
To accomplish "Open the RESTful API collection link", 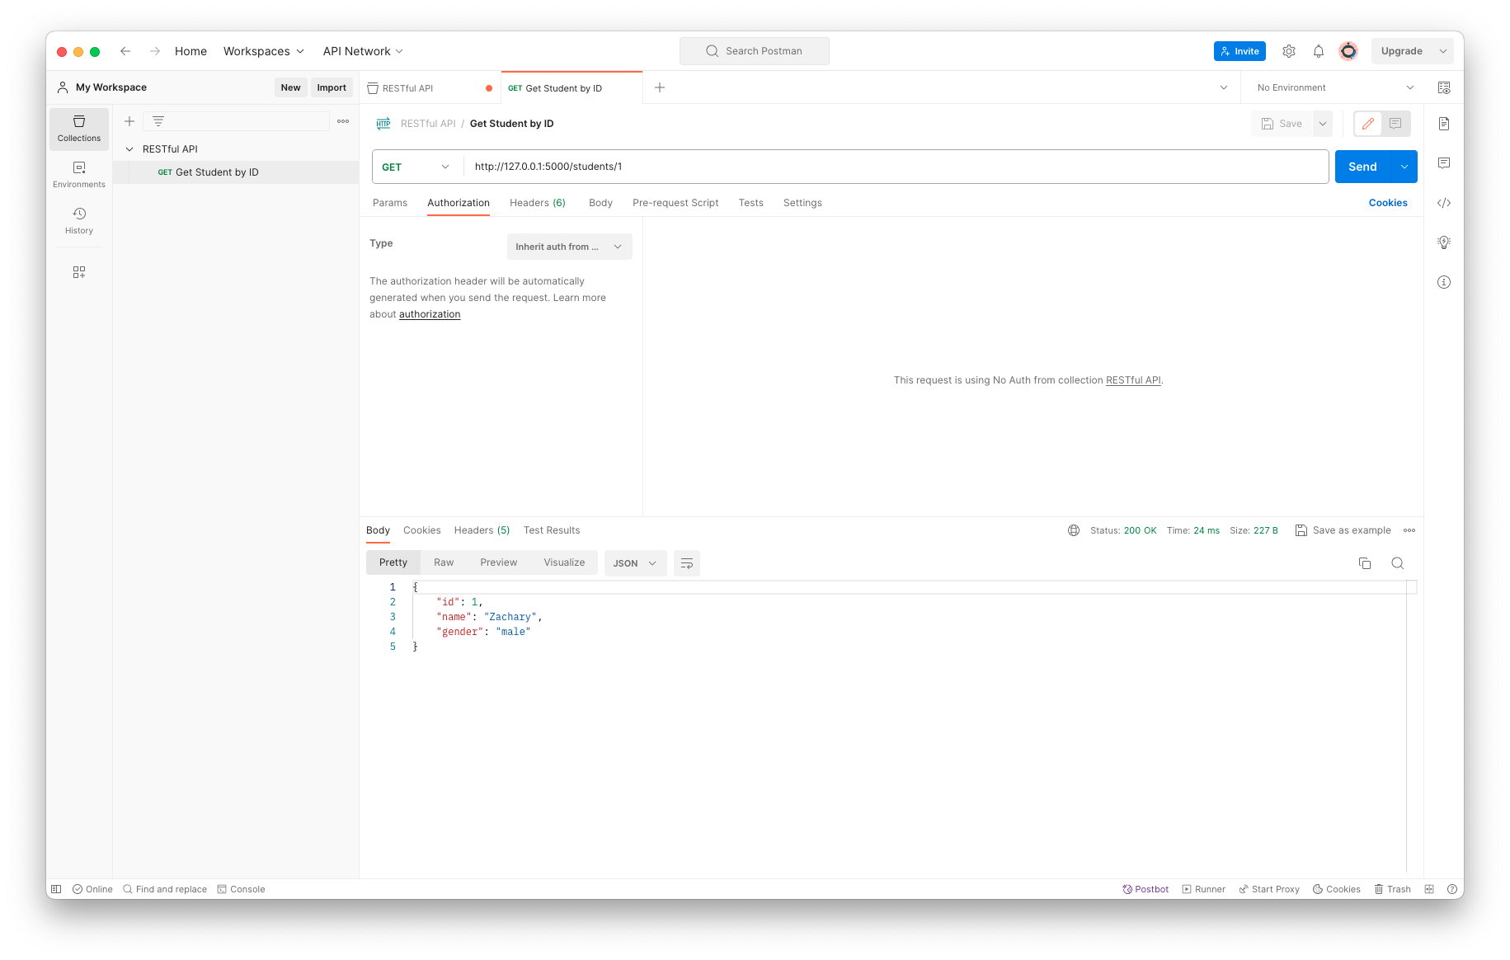I will point(1133,380).
